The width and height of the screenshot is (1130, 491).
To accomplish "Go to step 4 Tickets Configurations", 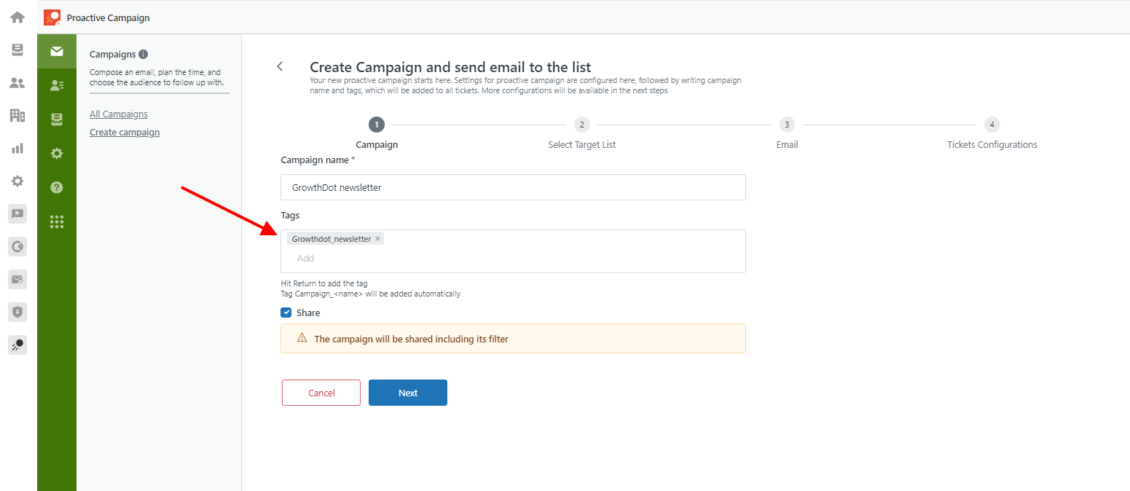I will point(992,125).
